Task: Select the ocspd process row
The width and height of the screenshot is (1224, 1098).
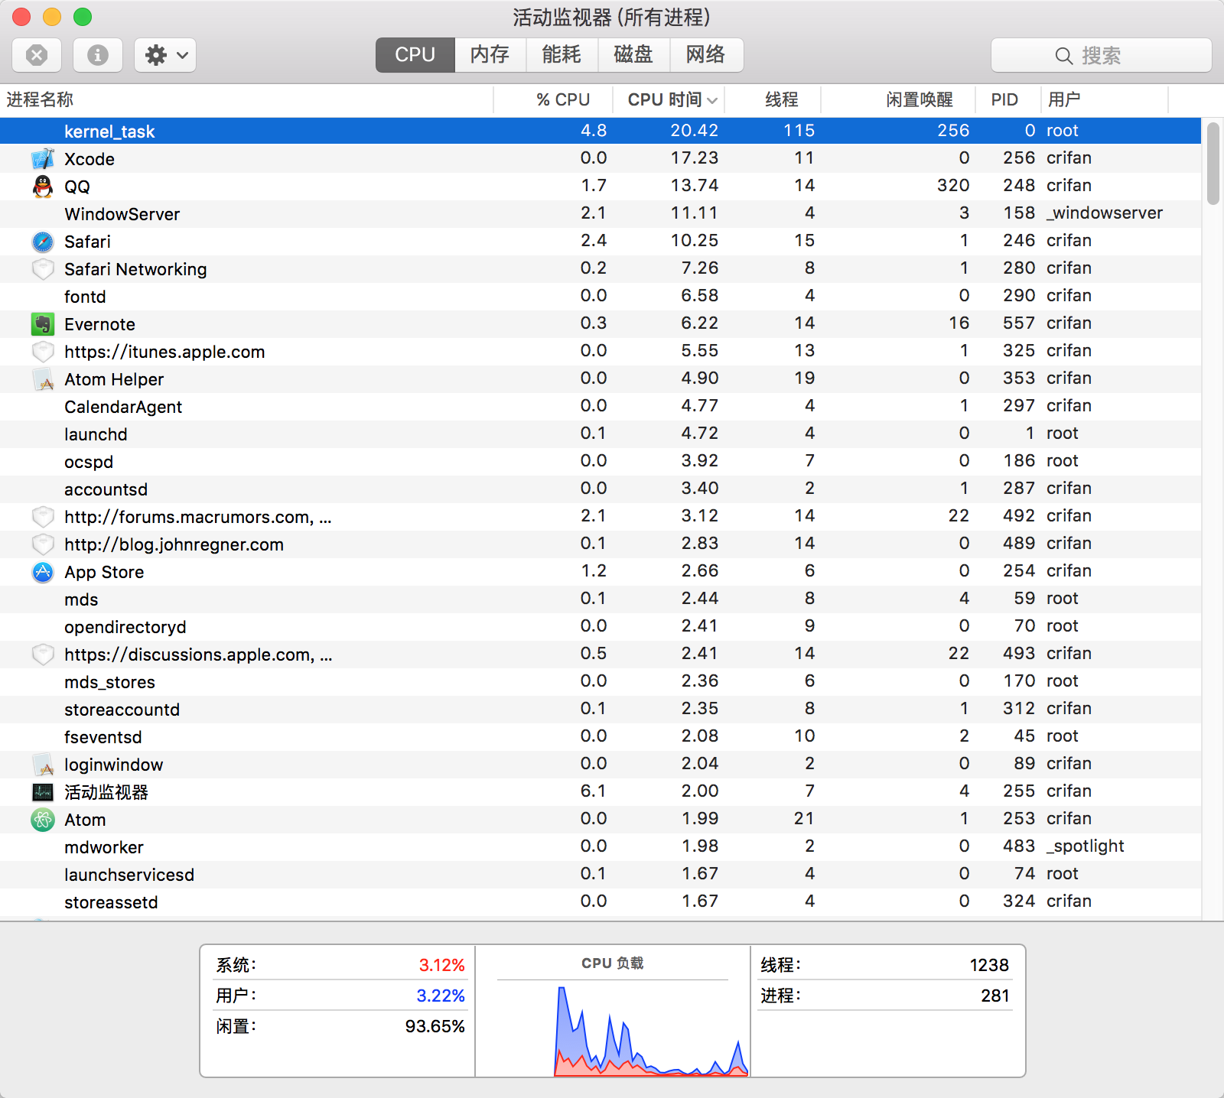Action: click(601, 462)
